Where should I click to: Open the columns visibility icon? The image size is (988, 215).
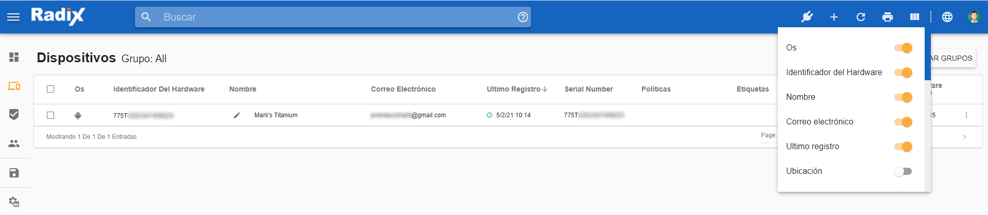pos(914,17)
